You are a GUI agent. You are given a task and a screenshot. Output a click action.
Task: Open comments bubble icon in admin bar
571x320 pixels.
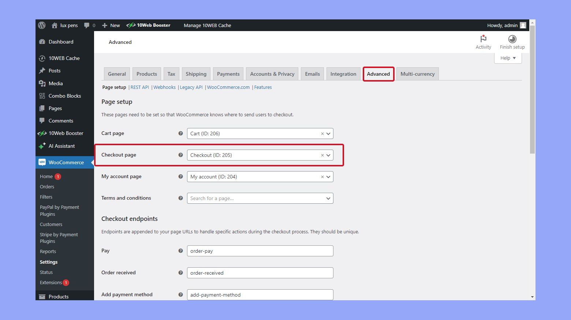[x=87, y=25]
